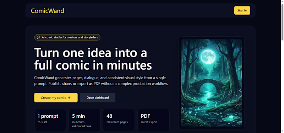Click the '48' maximum pages card
This screenshot has width=284, height=133.
(x=119, y=120)
